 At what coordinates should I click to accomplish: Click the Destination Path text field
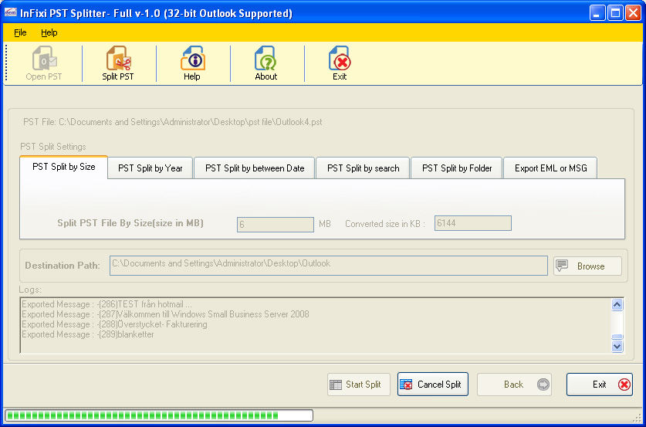click(328, 266)
